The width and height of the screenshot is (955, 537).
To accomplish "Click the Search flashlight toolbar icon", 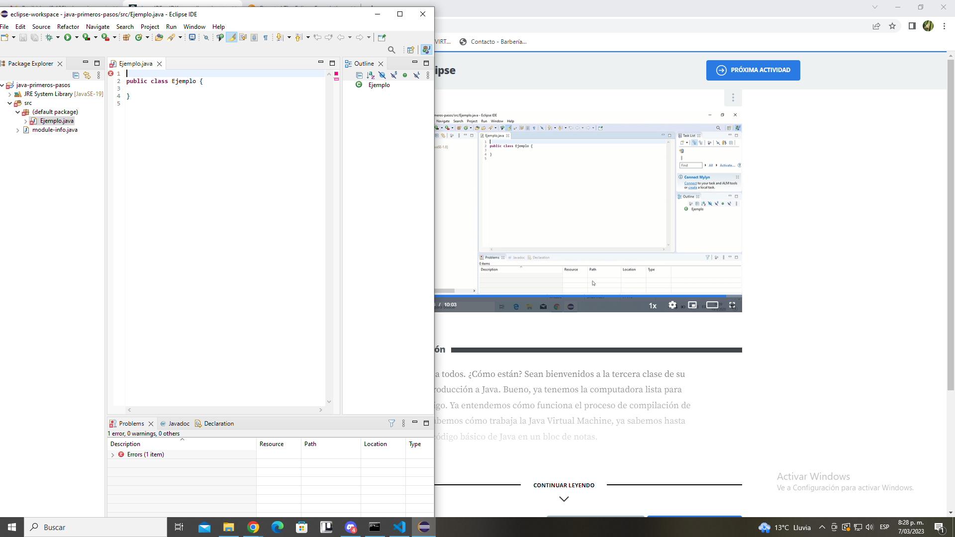I will 171,37.
